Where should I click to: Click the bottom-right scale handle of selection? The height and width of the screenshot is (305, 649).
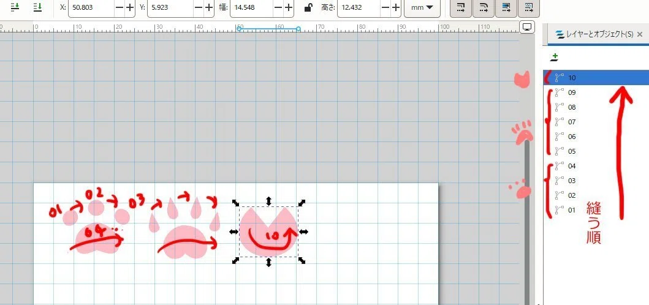302,260
